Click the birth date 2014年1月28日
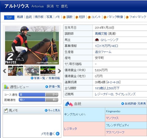The image size is (147, 138). 104,28
